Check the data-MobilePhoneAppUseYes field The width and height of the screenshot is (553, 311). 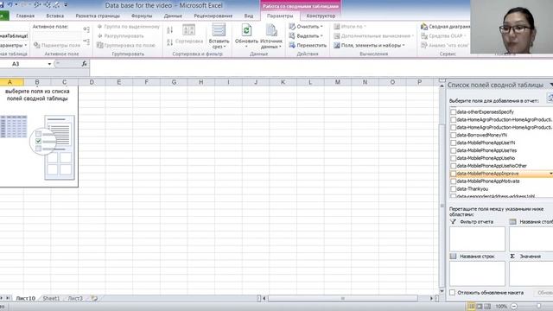[453, 150]
